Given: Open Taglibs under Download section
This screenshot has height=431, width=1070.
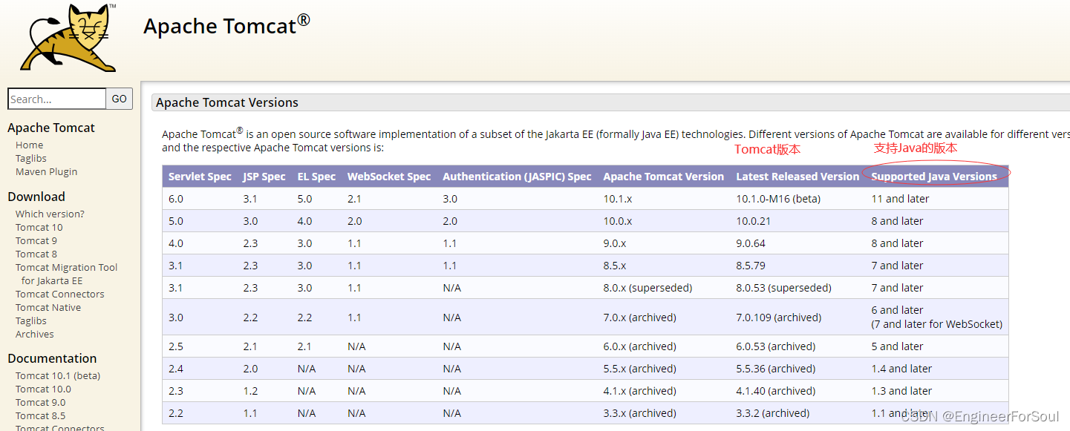Looking at the screenshot, I should 31,320.
